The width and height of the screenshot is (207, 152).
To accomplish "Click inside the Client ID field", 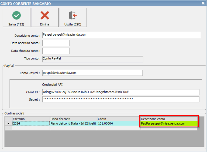I will 121,92.
